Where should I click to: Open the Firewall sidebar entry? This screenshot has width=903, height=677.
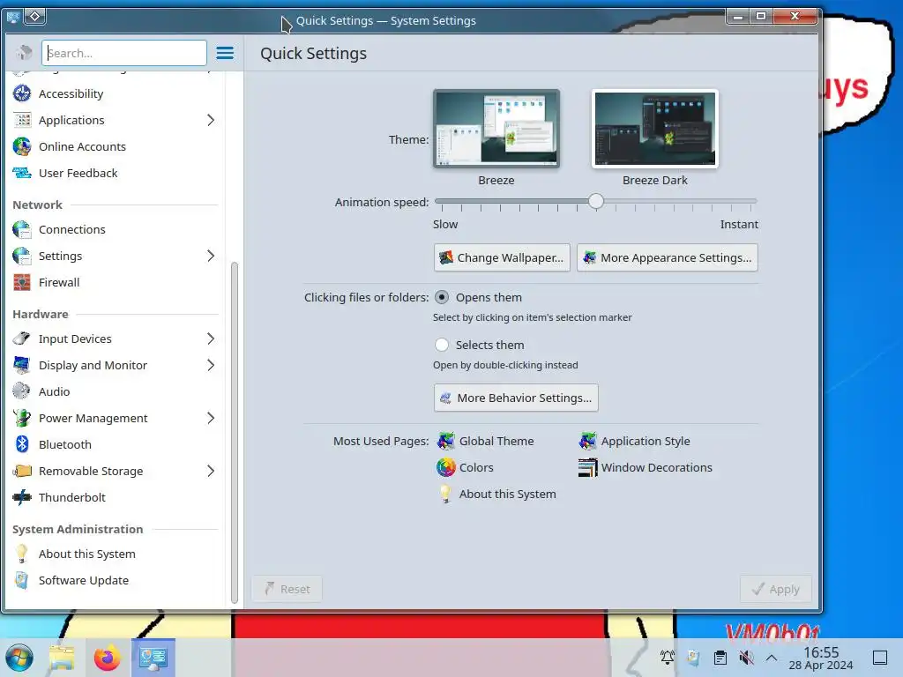pyautogui.click(x=116, y=282)
